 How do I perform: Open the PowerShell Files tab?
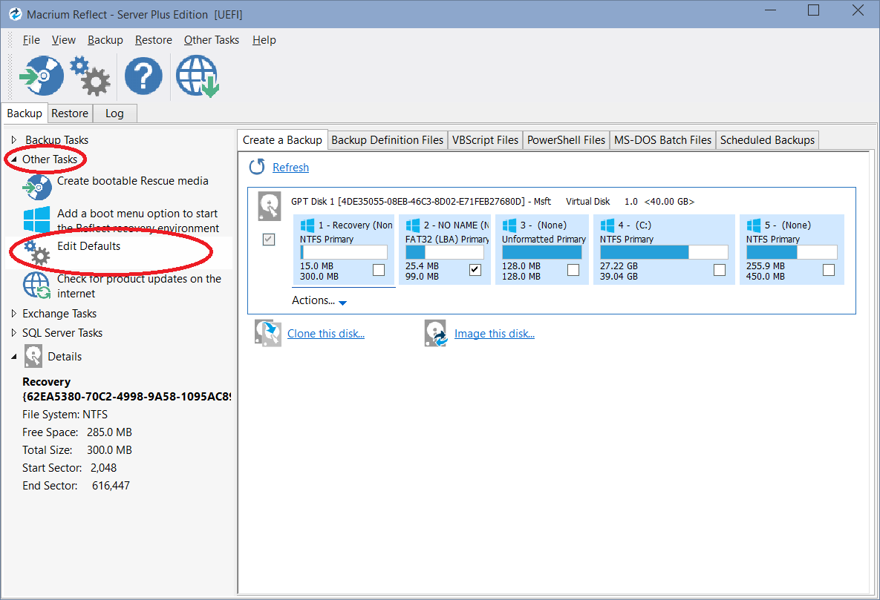tap(567, 140)
